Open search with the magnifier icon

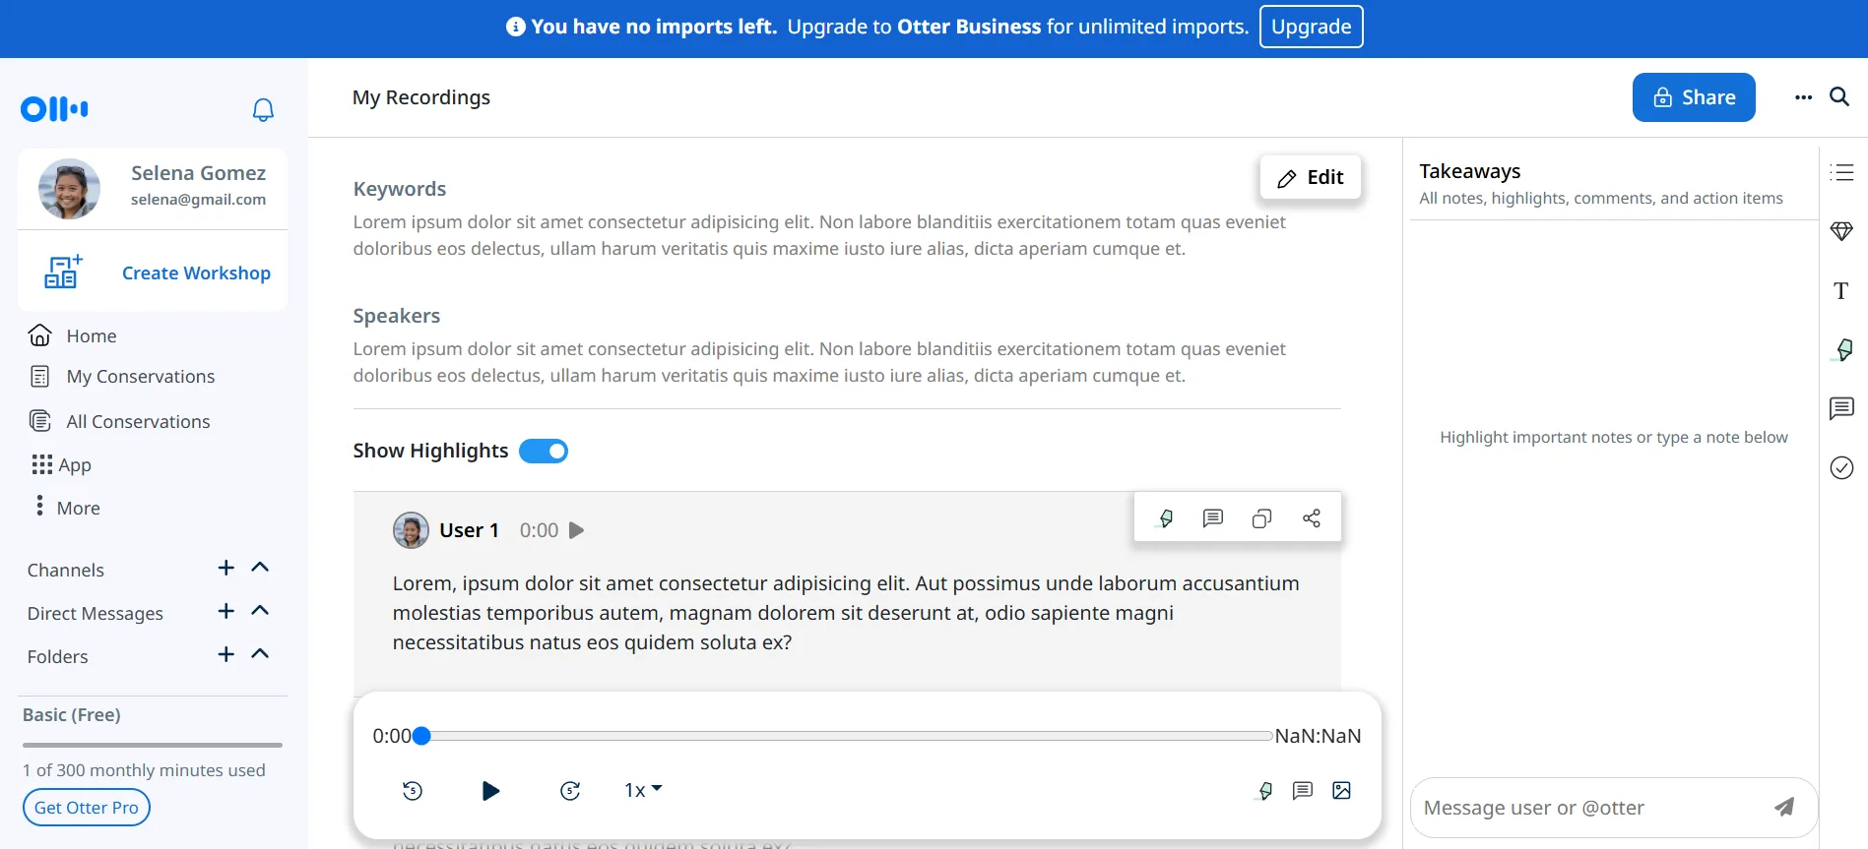pos(1838,96)
